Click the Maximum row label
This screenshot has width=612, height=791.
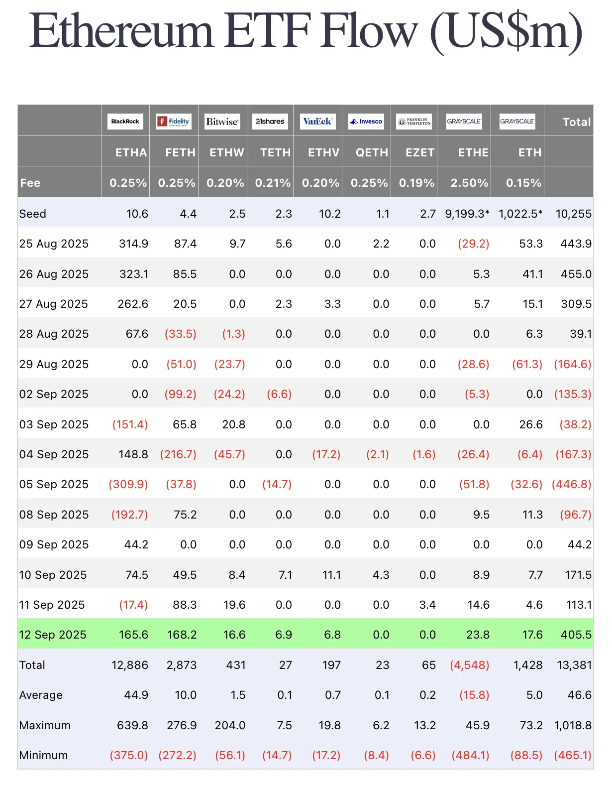pos(45,725)
